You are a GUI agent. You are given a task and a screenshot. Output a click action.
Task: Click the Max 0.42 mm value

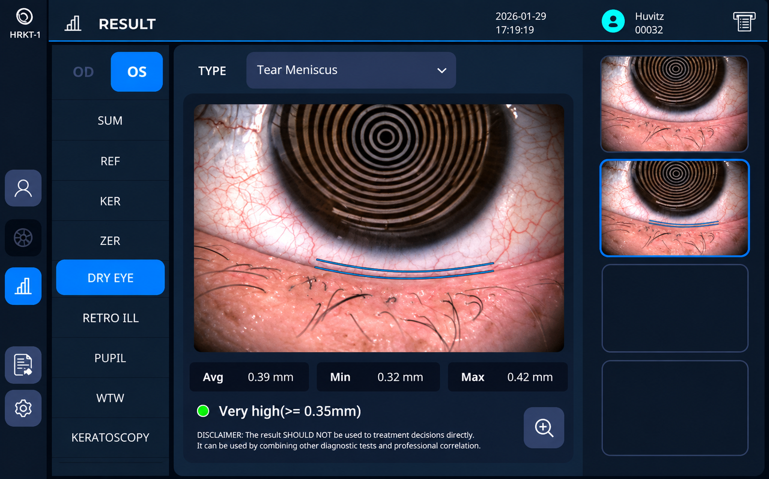click(x=508, y=377)
